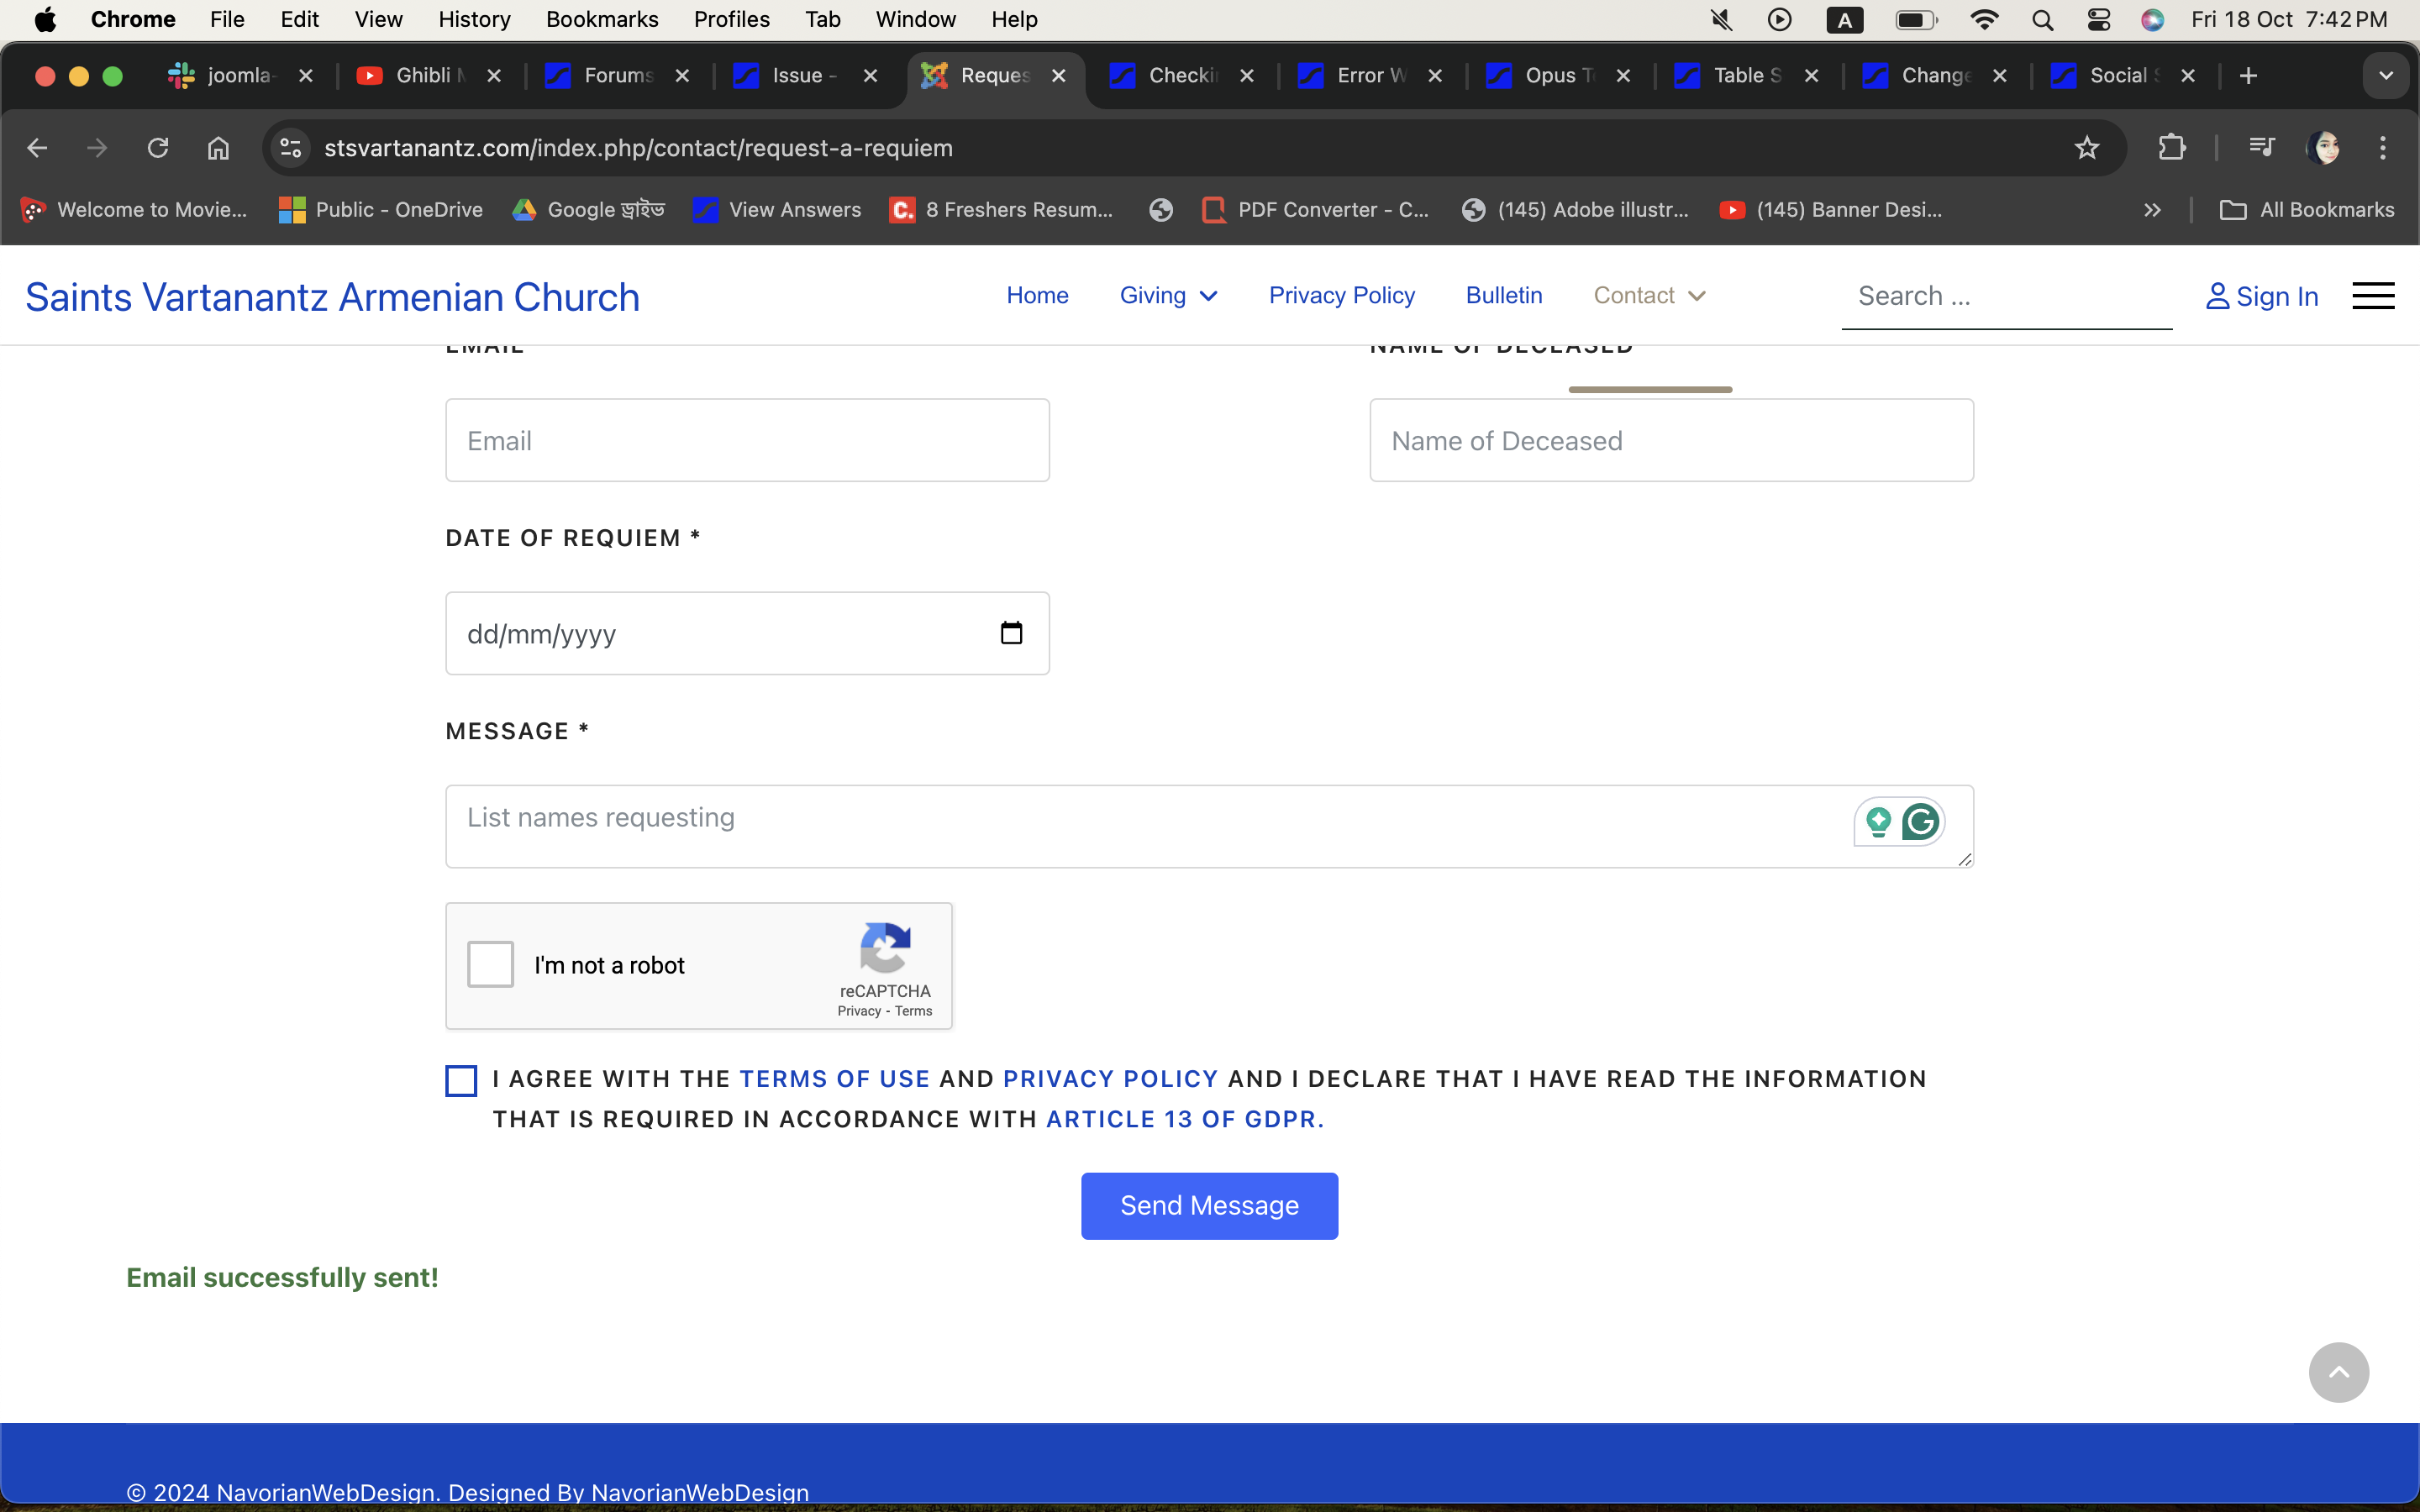Click the Name of Deceased field
The height and width of the screenshot is (1512, 2420).
(x=1671, y=441)
